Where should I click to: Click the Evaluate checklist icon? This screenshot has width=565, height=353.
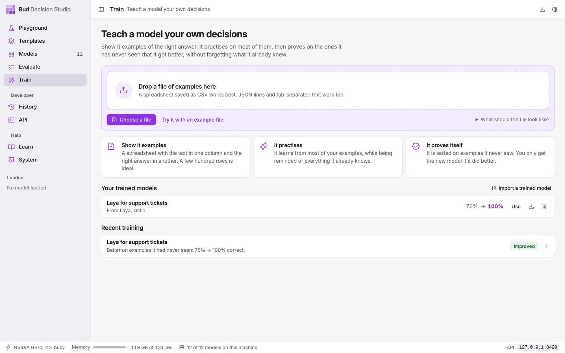pos(11,67)
